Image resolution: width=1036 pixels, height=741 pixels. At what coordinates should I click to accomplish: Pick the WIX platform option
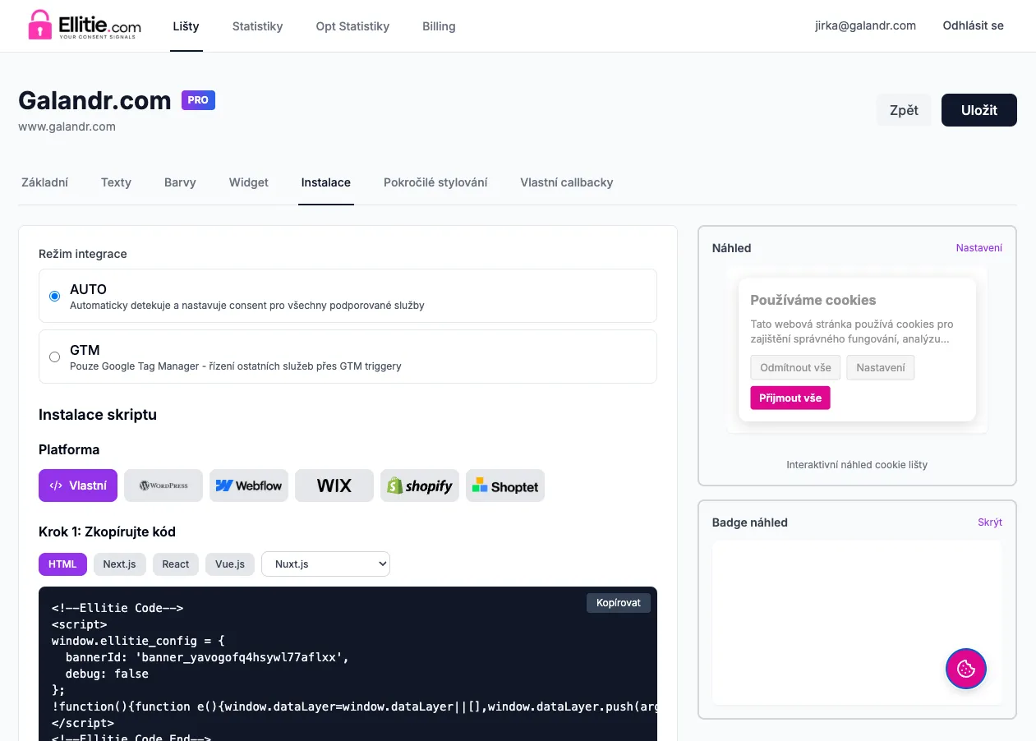(334, 486)
